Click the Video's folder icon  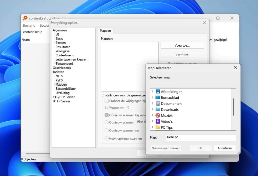pyautogui.click(x=158, y=121)
